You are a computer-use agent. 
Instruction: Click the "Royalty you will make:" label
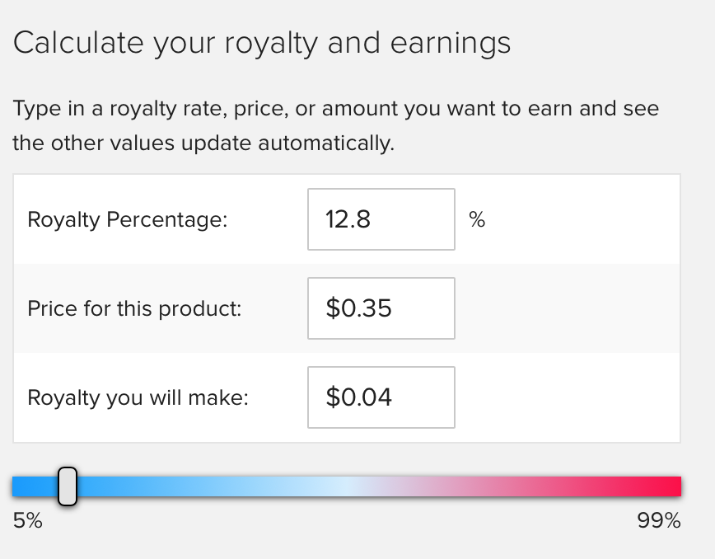(x=138, y=398)
